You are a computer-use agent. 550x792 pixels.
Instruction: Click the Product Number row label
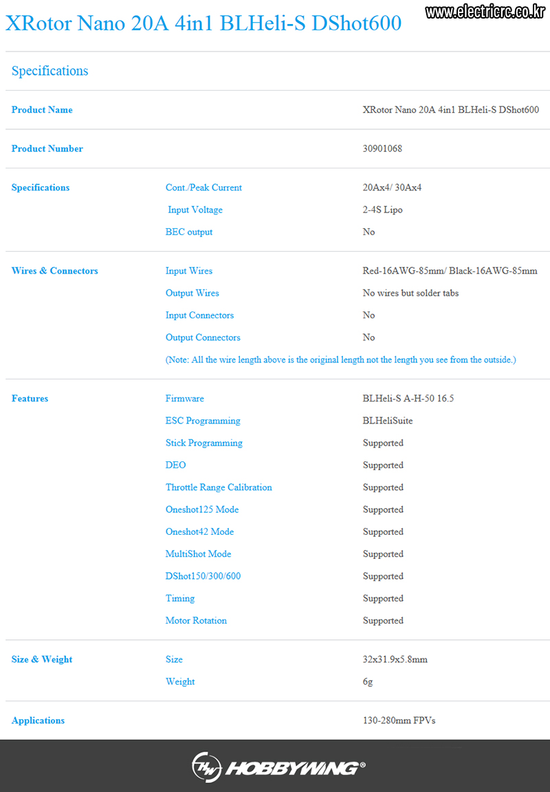[47, 148]
